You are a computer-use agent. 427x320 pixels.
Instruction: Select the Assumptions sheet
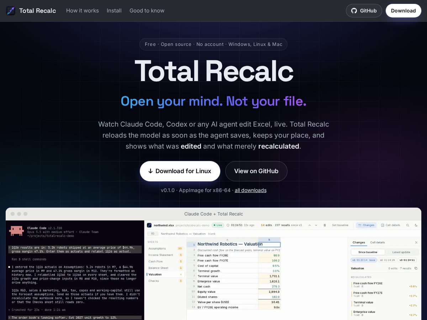click(165, 249)
